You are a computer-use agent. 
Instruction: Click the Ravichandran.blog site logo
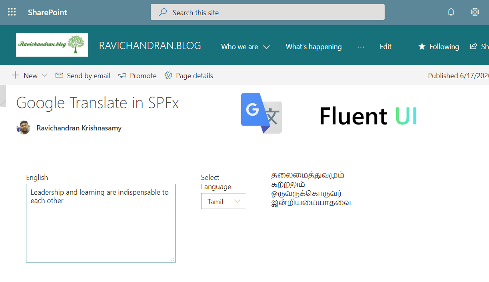(x=52, y=45)
